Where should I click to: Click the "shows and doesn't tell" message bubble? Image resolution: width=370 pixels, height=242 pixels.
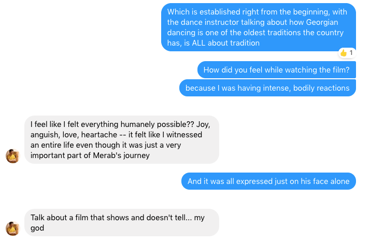click(x=122, y=223)
